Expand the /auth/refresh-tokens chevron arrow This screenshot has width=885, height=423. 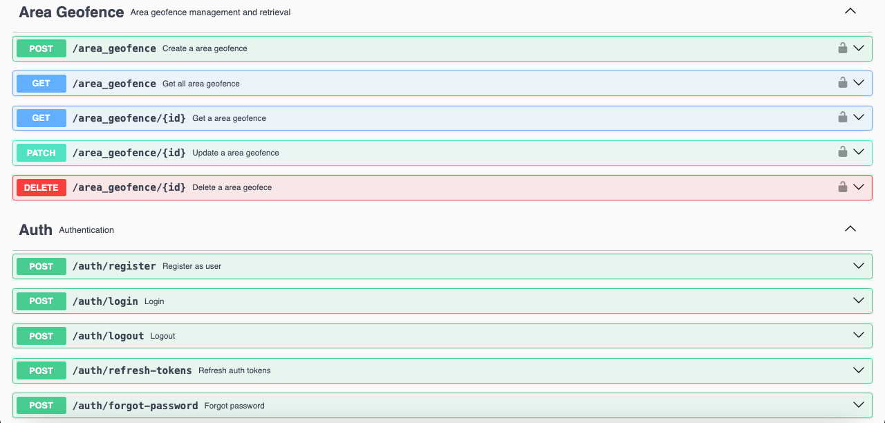[x=859, y=370]
